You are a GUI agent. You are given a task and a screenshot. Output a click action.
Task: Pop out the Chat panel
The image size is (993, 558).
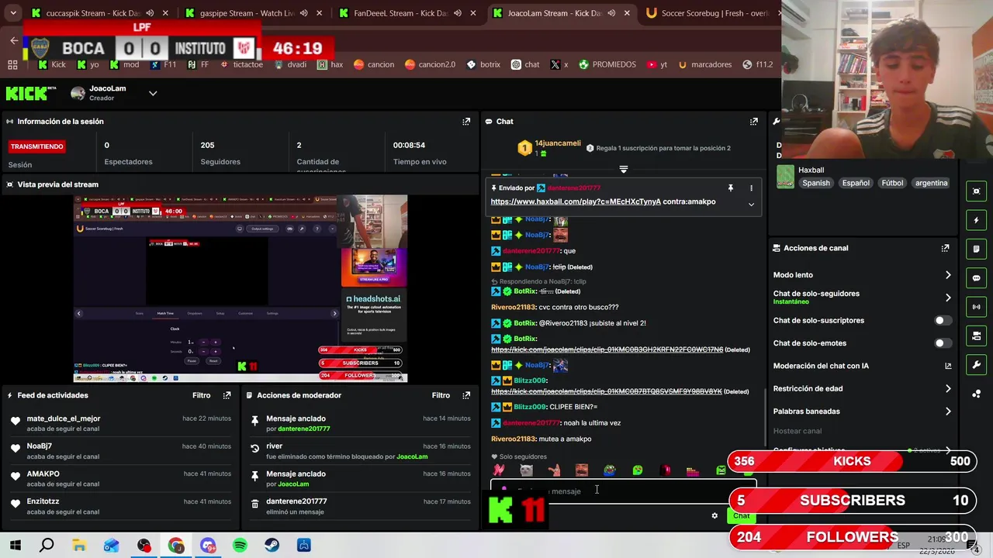(x=753, y=122)
